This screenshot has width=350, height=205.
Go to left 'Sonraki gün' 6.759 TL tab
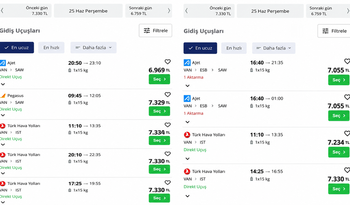click(149, 11)
